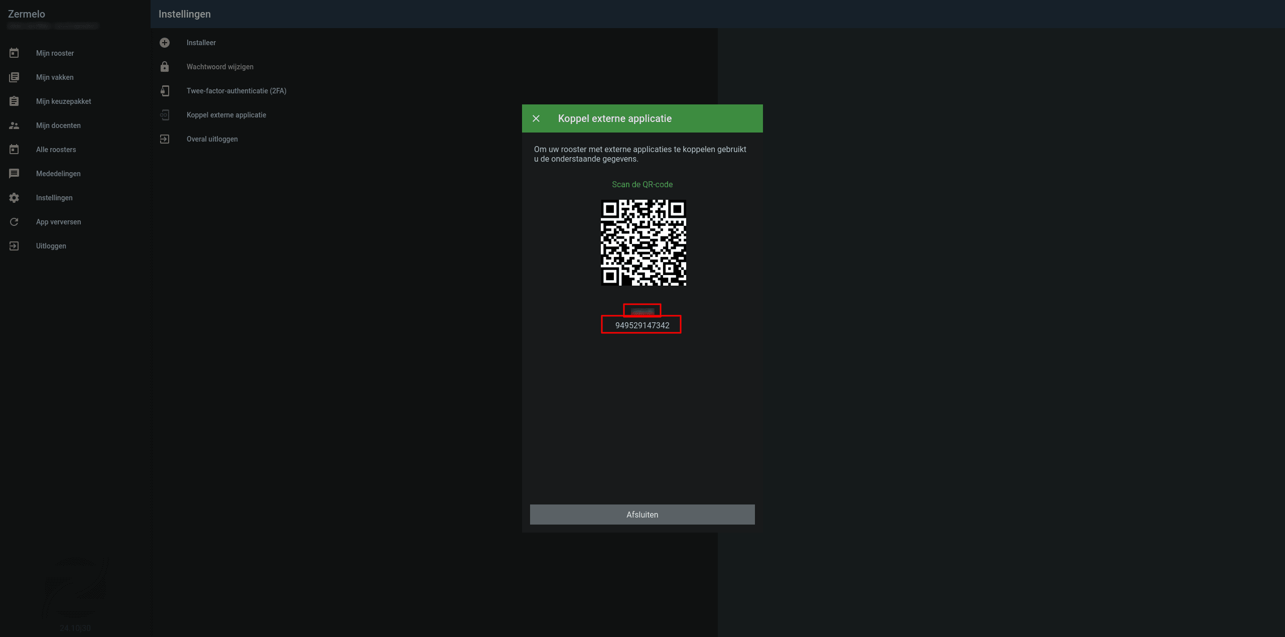Viewport: 1285px width, 637px height.
Task: Click the Scan de QR-code link
Action: coord(642,184)
